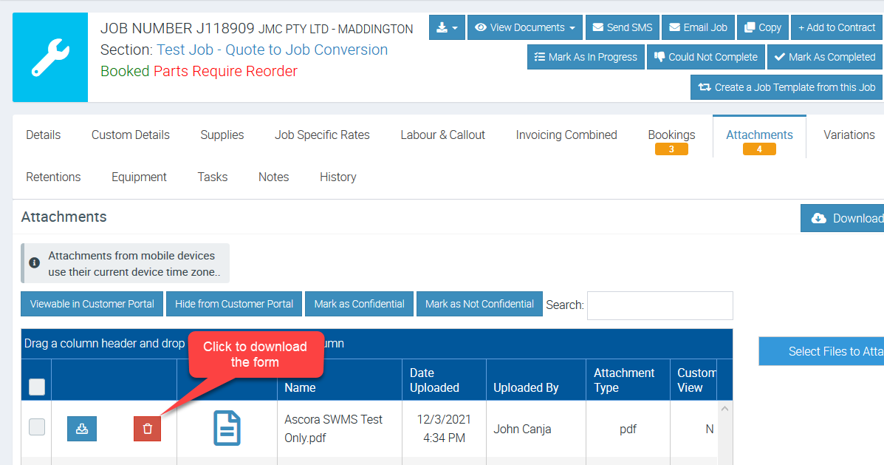Image resolution: width=884 pixels, height=465 pixels.
Task: Go to the History tab
Action: pyautogui.click(x=338, y=177)
